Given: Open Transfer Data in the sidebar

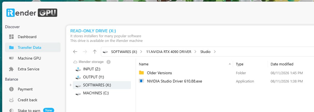Looking at the screenshot, I should click(x=33, y=47).
